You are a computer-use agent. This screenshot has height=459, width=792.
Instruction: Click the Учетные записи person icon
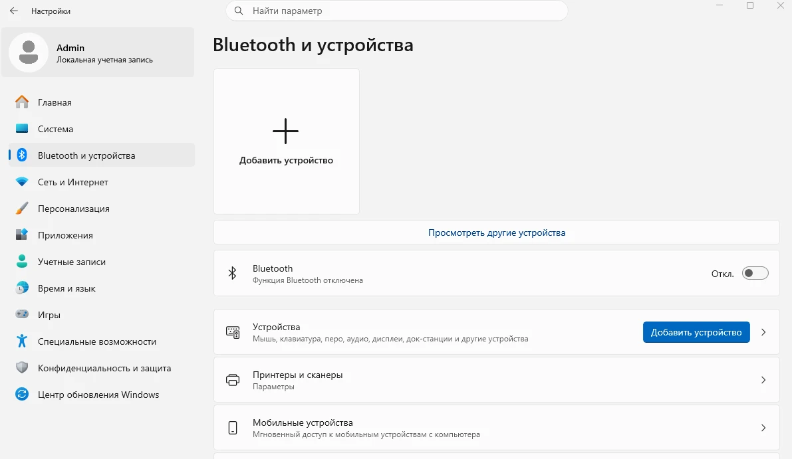tap(22, 261)
